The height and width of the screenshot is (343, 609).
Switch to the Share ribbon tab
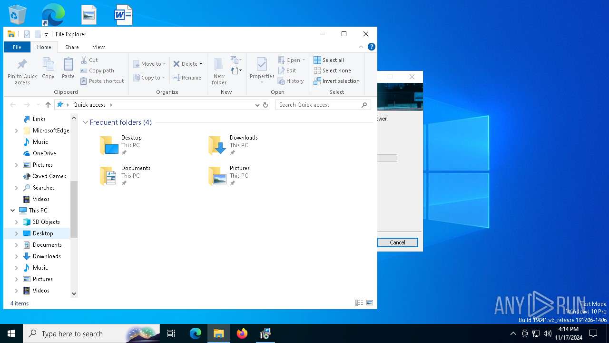(x=72, y=47)
